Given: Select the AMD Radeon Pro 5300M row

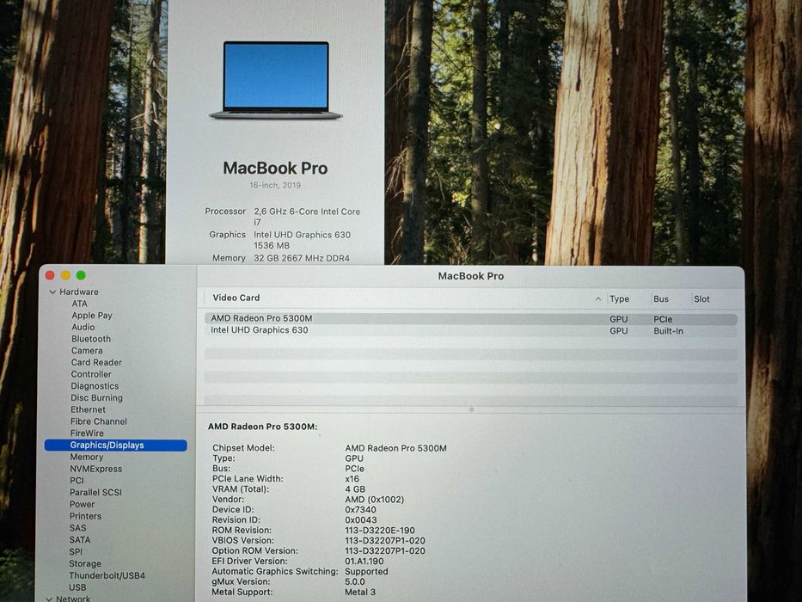Looking at the screenshot, I should (470, 318).
